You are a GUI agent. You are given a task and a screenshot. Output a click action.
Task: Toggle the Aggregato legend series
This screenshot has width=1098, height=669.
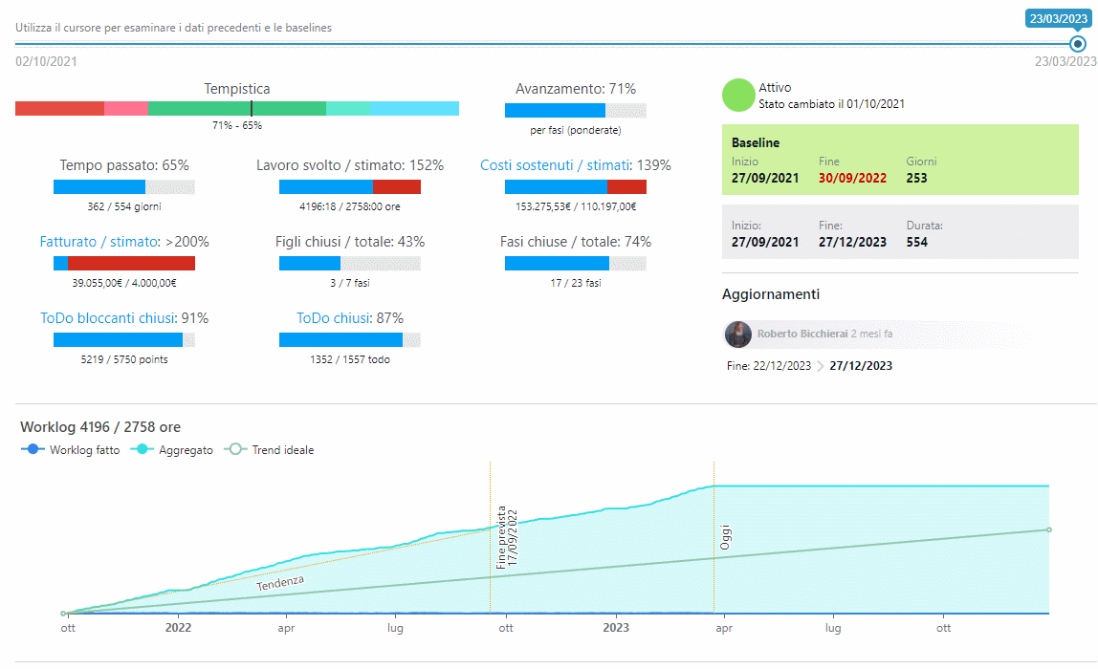177,450
